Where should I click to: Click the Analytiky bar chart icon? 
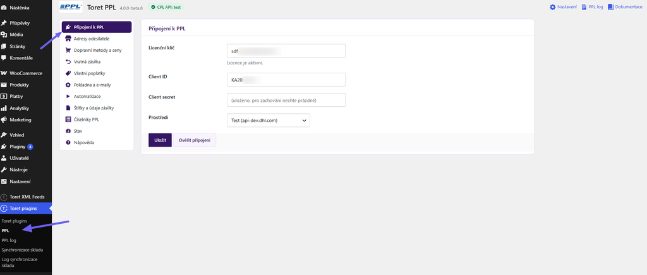[4, 108]
